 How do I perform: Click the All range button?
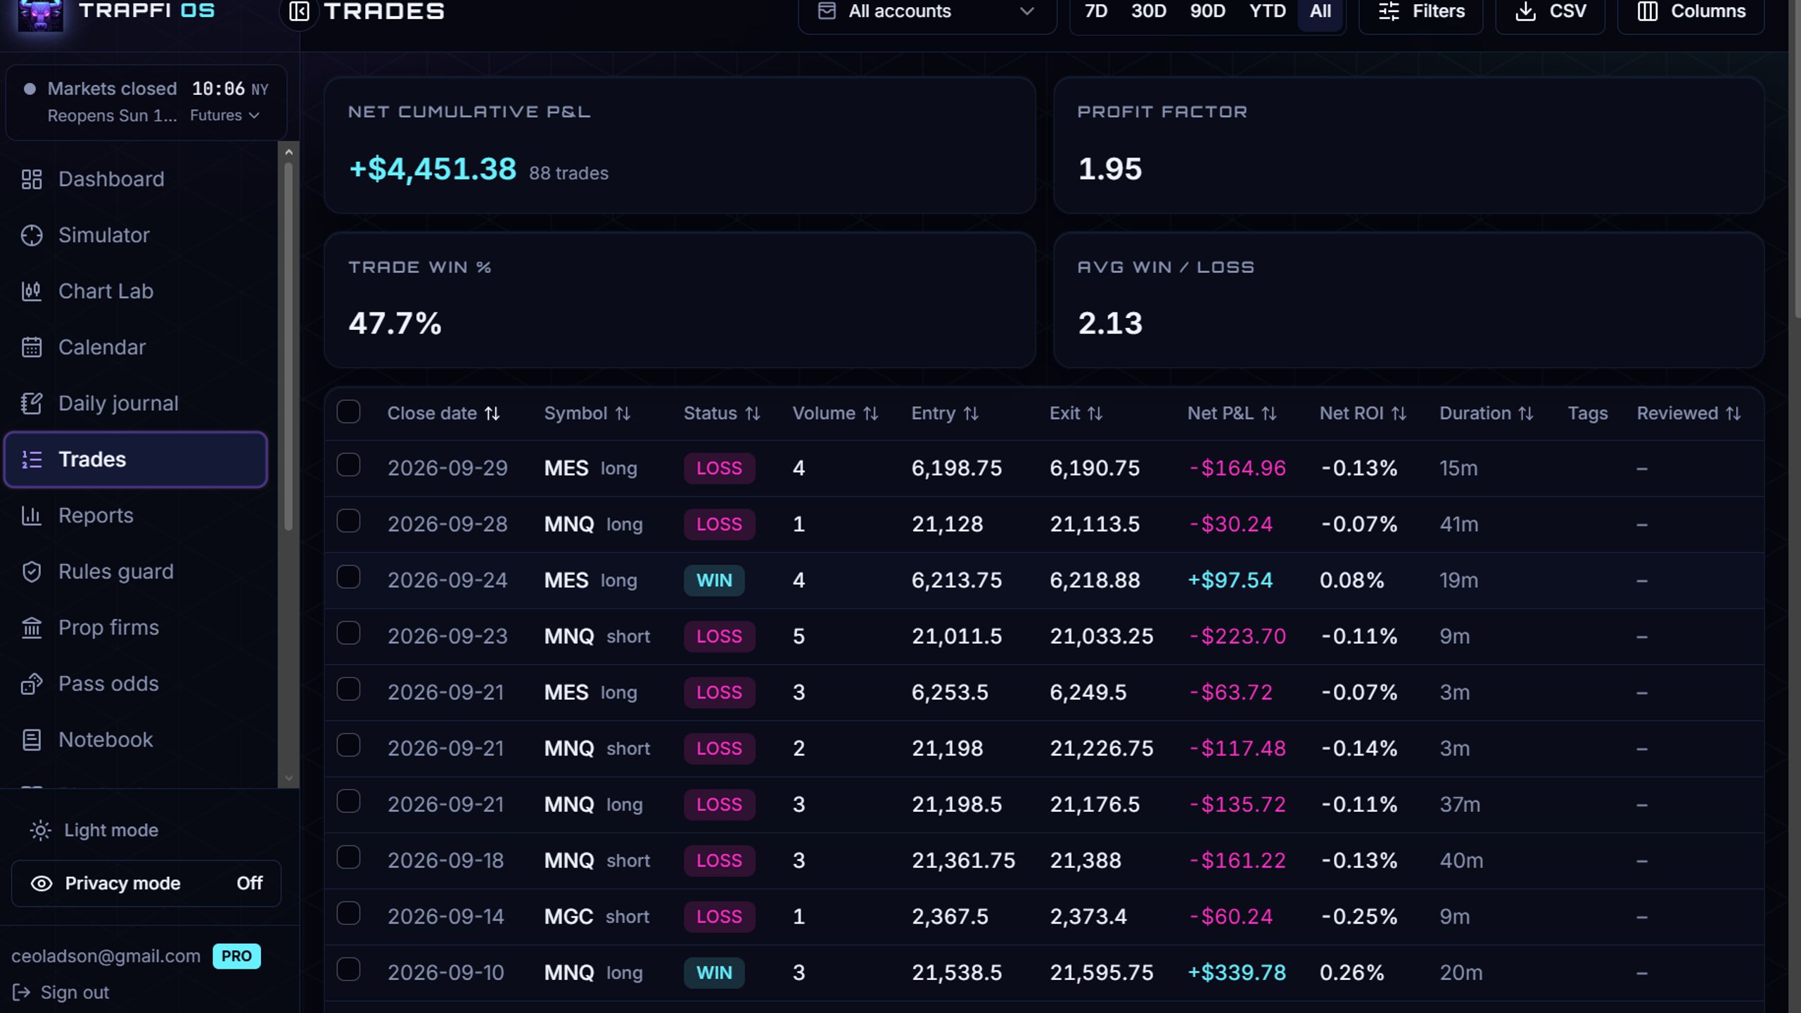tap(1320, 11)
